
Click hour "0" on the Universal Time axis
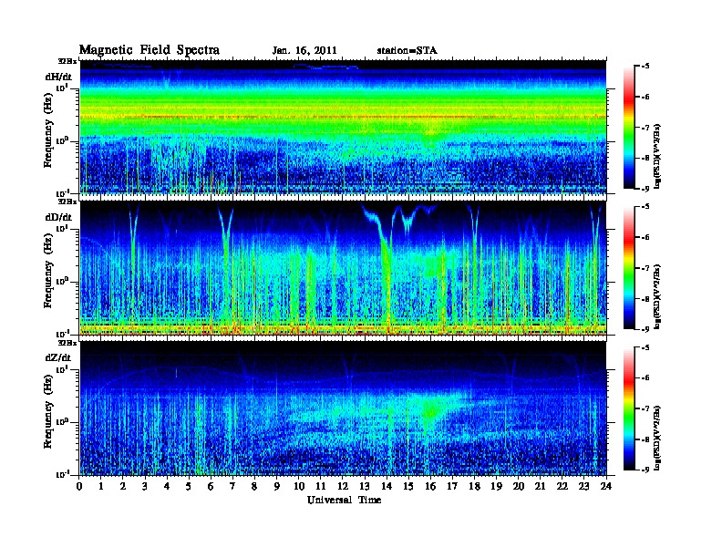tap(79, 486)
